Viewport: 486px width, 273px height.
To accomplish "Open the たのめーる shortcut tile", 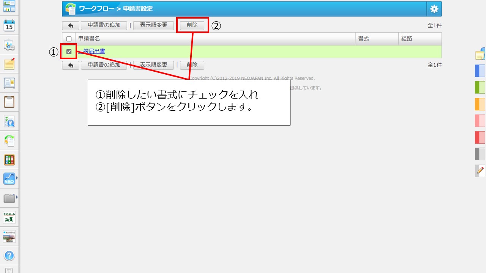I will click(x=9, y=217).
